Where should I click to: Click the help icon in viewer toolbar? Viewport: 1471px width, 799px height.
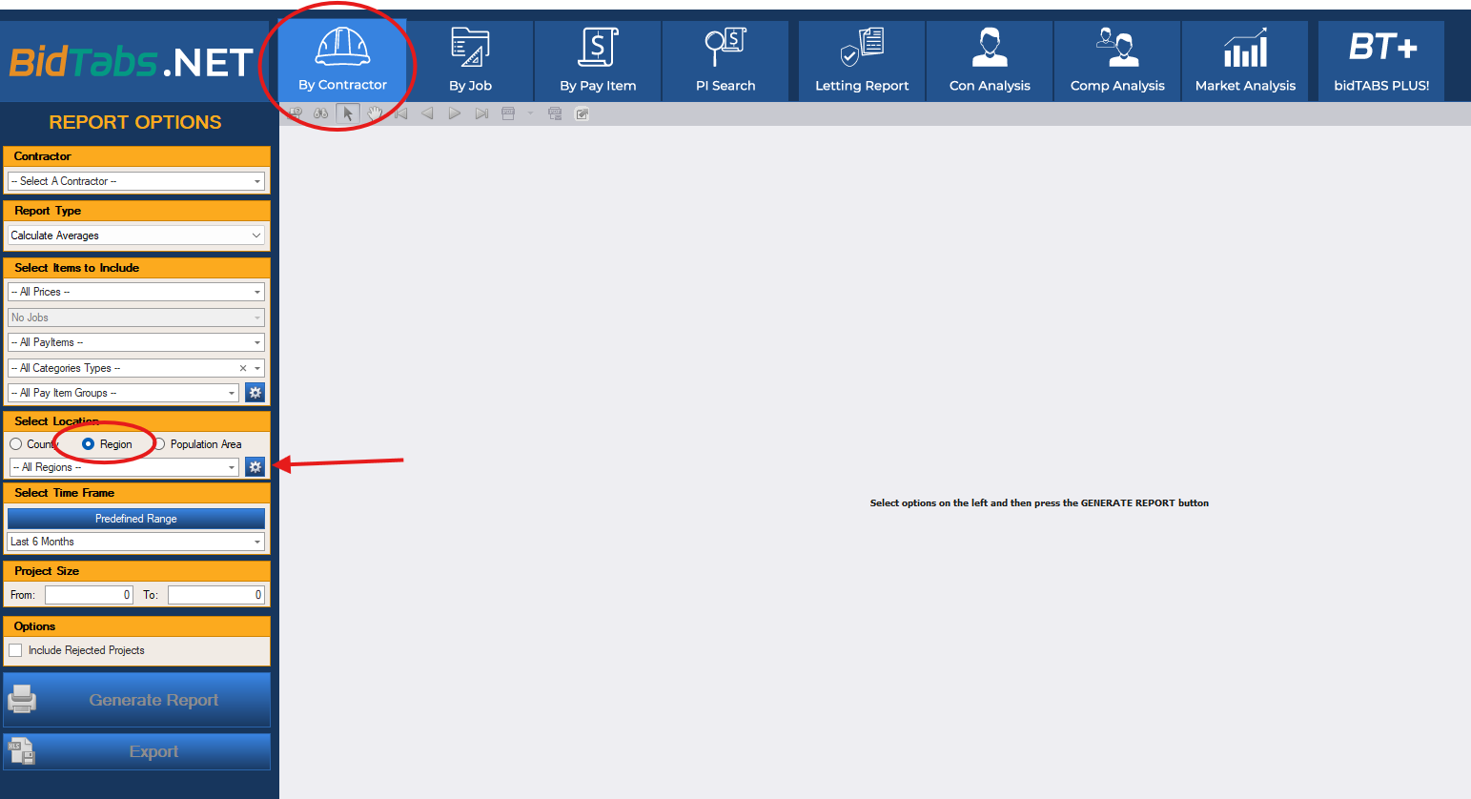[295, 113]
